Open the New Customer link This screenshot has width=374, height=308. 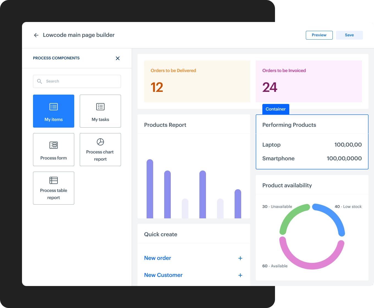tap(163, 275)
